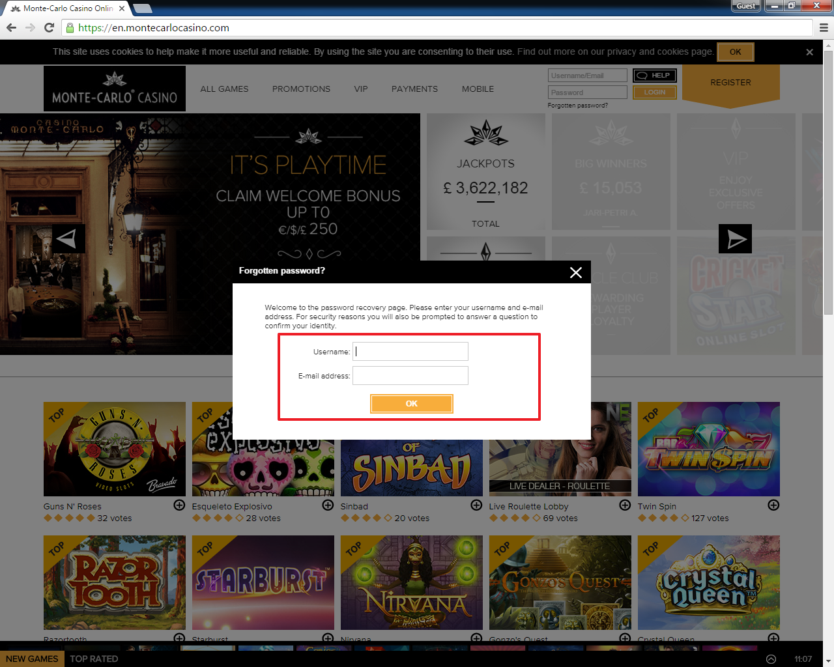
Task: Click the plus icon beside Twin Spin
Action: 773,505
